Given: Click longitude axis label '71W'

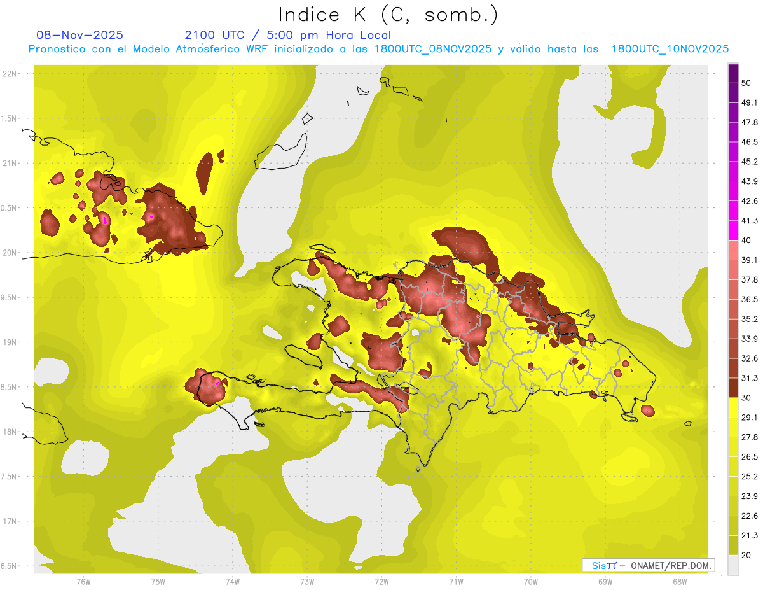Looking at the screenshot, I should point(456,581).
